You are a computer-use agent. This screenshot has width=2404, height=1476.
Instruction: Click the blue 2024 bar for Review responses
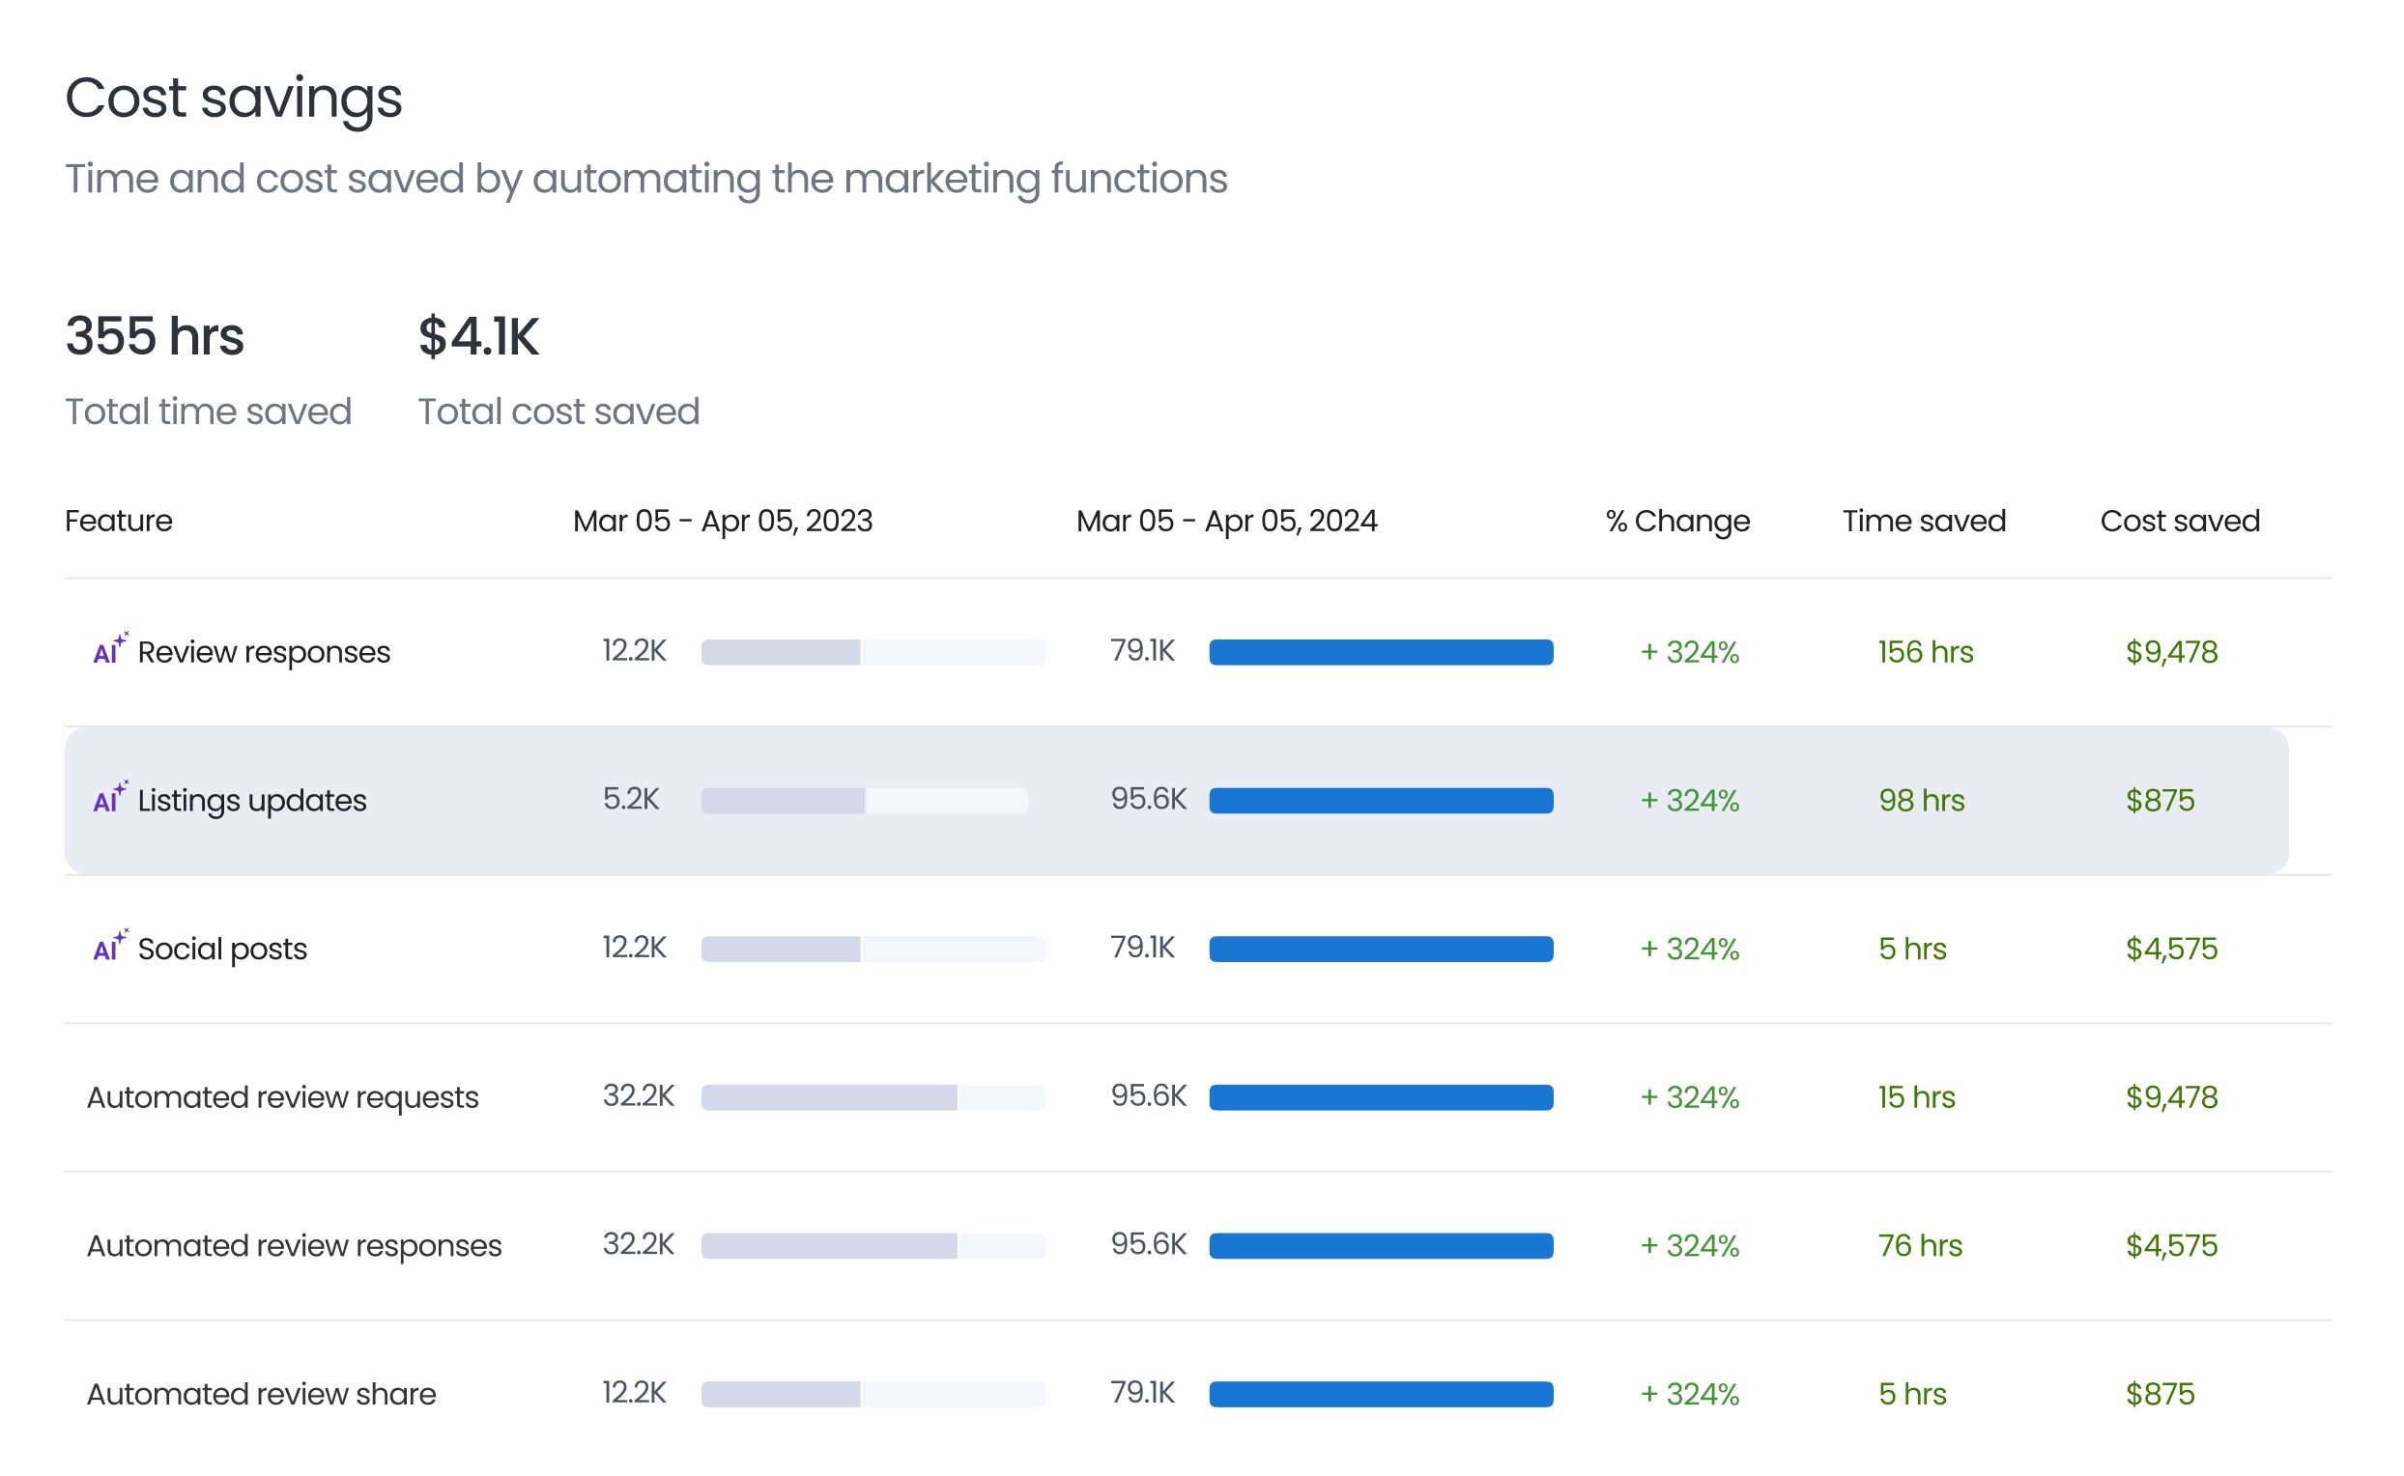(x=1381, y=652)
